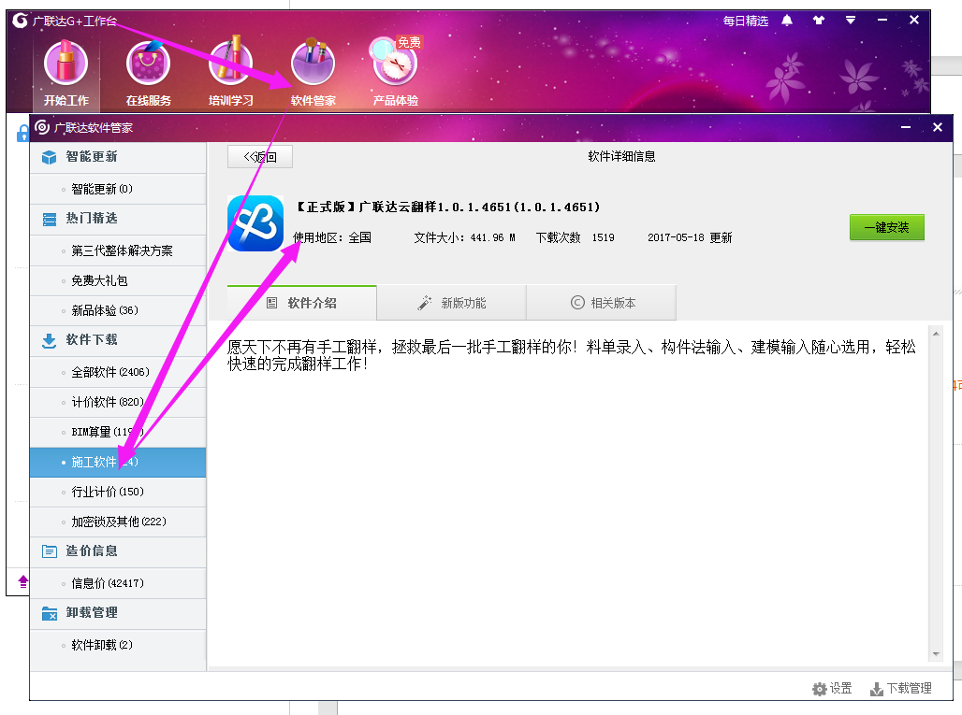Open 开始工作 lipstick icon
Viewport: 962px width, 715px height.
(66, 64)
